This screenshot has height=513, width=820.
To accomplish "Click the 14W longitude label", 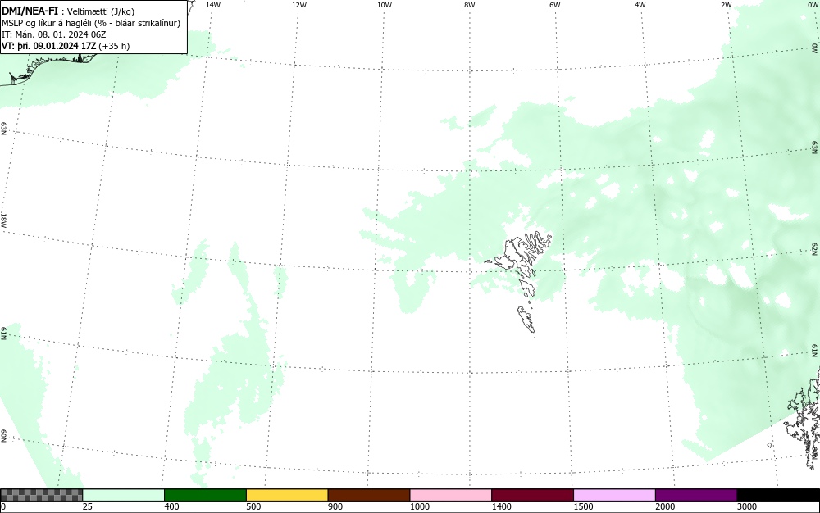I will (x=213, y=5).
